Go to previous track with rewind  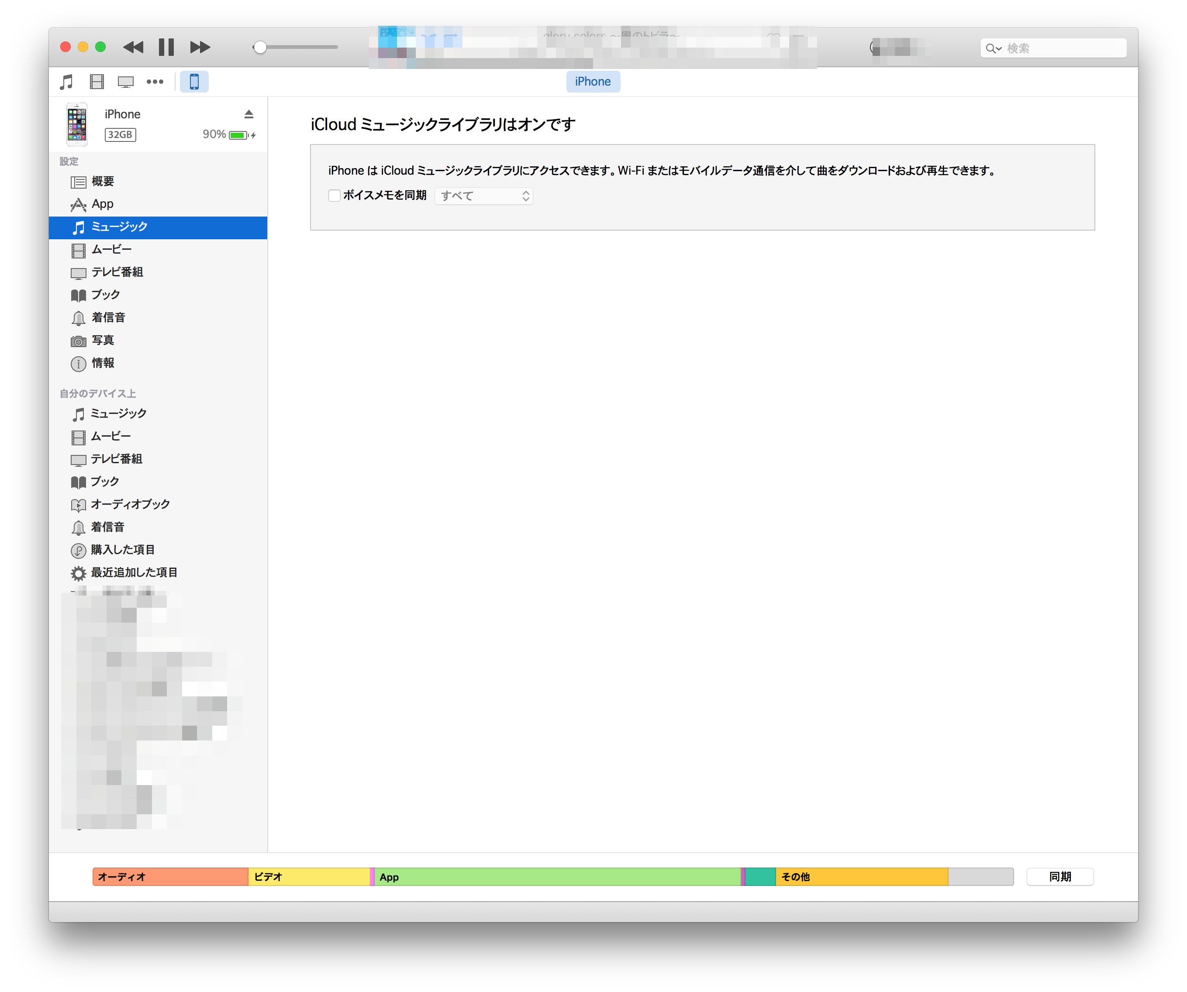coord(133,47)
